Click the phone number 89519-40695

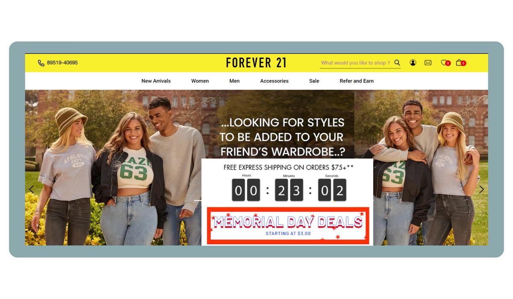pyautogui.click(x=62, y=63)
